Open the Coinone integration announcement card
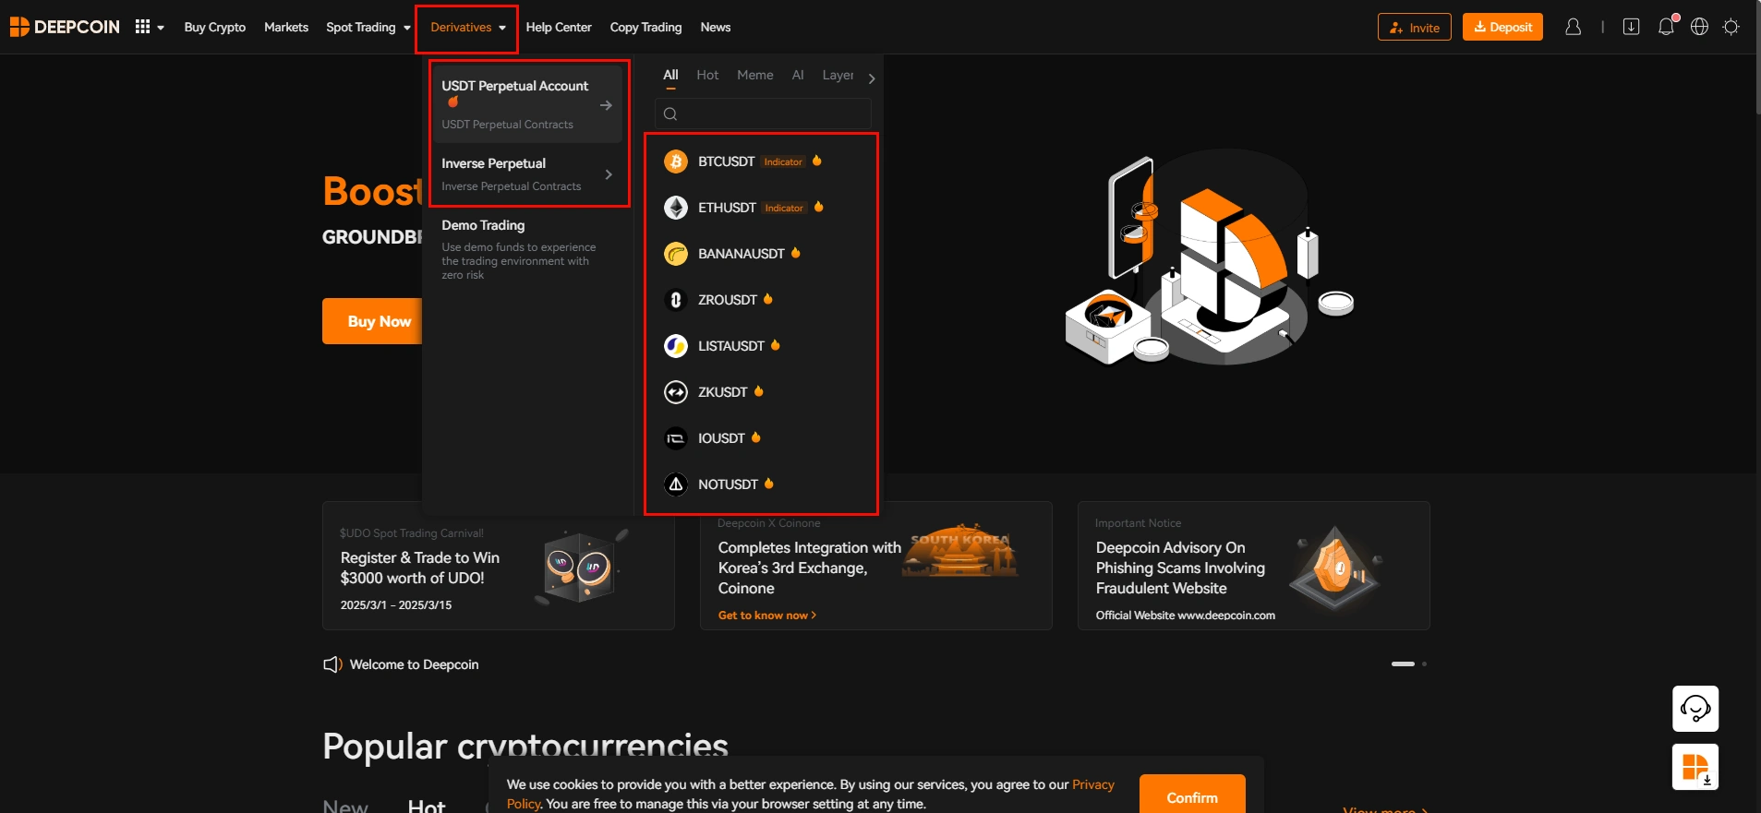This screenshot has width=1761, height=813. click(x=876, y=566)
